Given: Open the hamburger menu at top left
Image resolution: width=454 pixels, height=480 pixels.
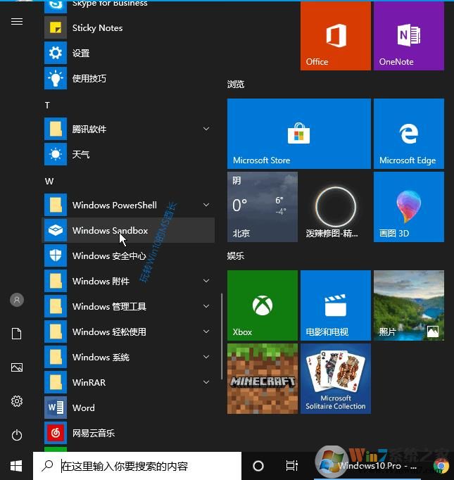Looking at the screenshot, I should pyautogui.click(x=17, y=21).
